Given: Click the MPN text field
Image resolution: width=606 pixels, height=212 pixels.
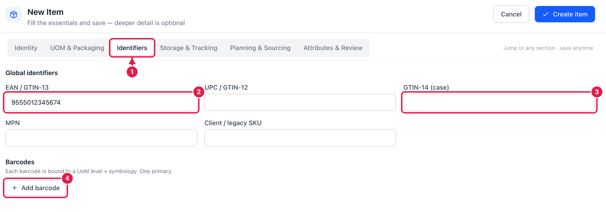Looking at the screenshot, I should (101, 138).
